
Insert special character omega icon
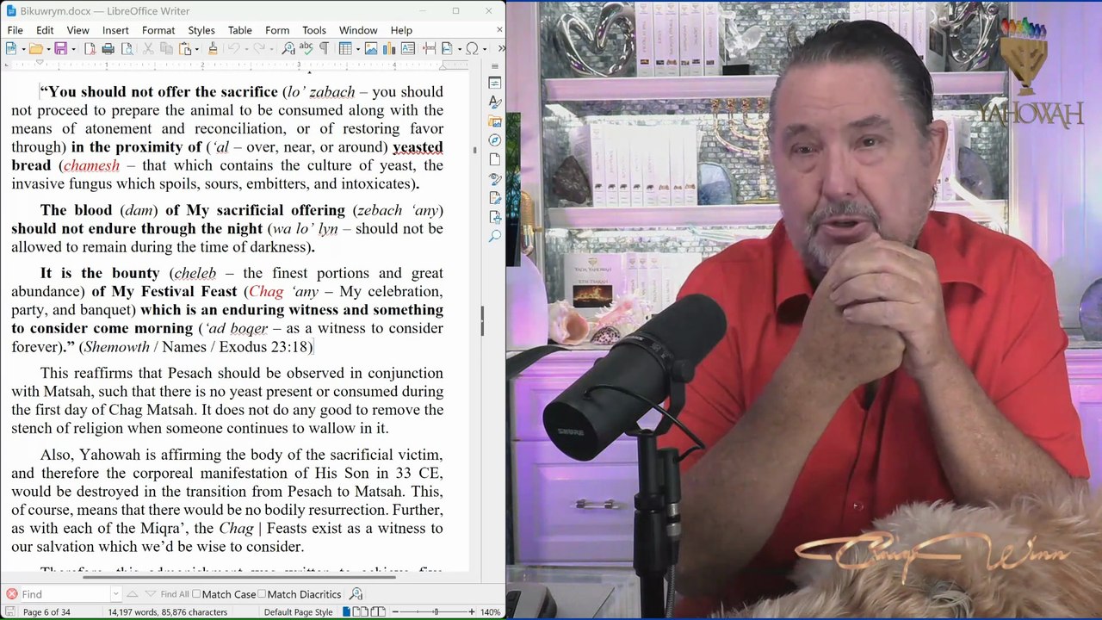[x=472, y=48]
